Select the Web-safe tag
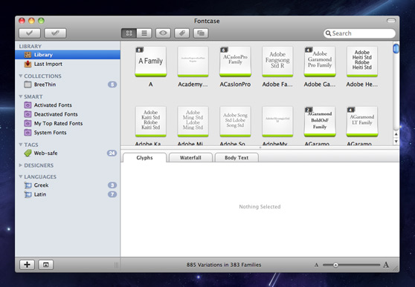Image resolution: width=415 pixels, height=287 pixels. click(68, 153)
